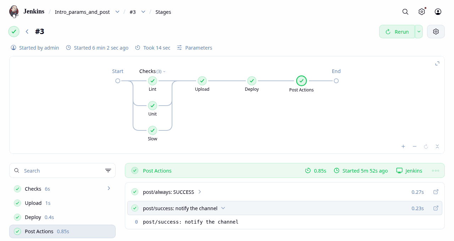The image size is (454, 241).
Task: Open the Jenkins agent link in Post Actions header
Action: pos(409,170)
